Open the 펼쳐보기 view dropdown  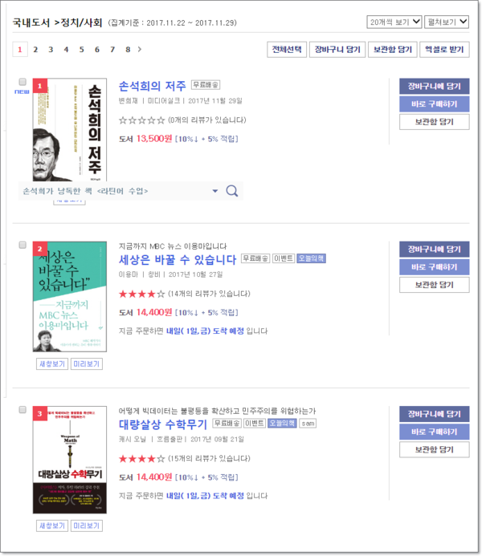pos(447,22)
